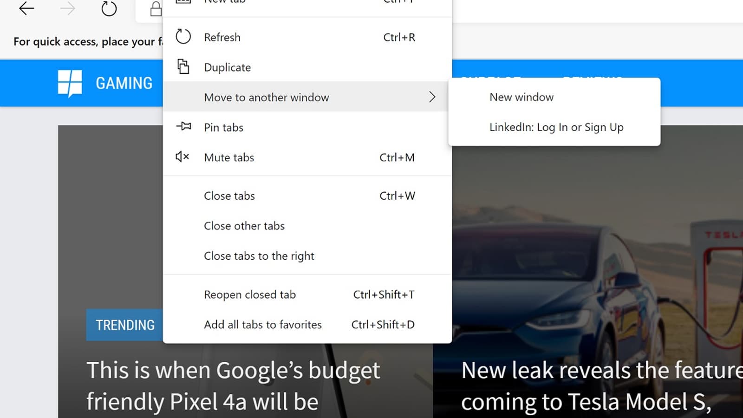The width and height of the screenshot is (743, 418).
Task: Click the pin icon beside Pin tabs
Action: pos(183,126)
